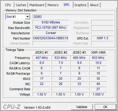Screen dimensions: 118x111
Task: Click the tRC value 33
Action: coord(79,84)
